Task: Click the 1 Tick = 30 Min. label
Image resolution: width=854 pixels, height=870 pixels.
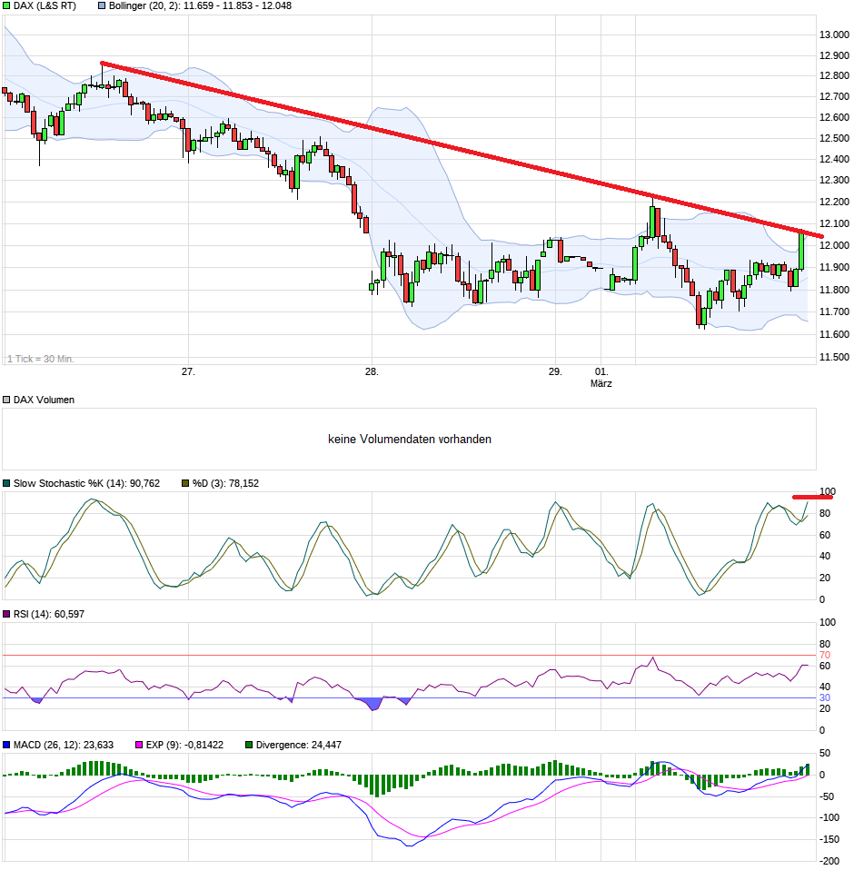Action: pyautogui.click(x=40, y=358)
